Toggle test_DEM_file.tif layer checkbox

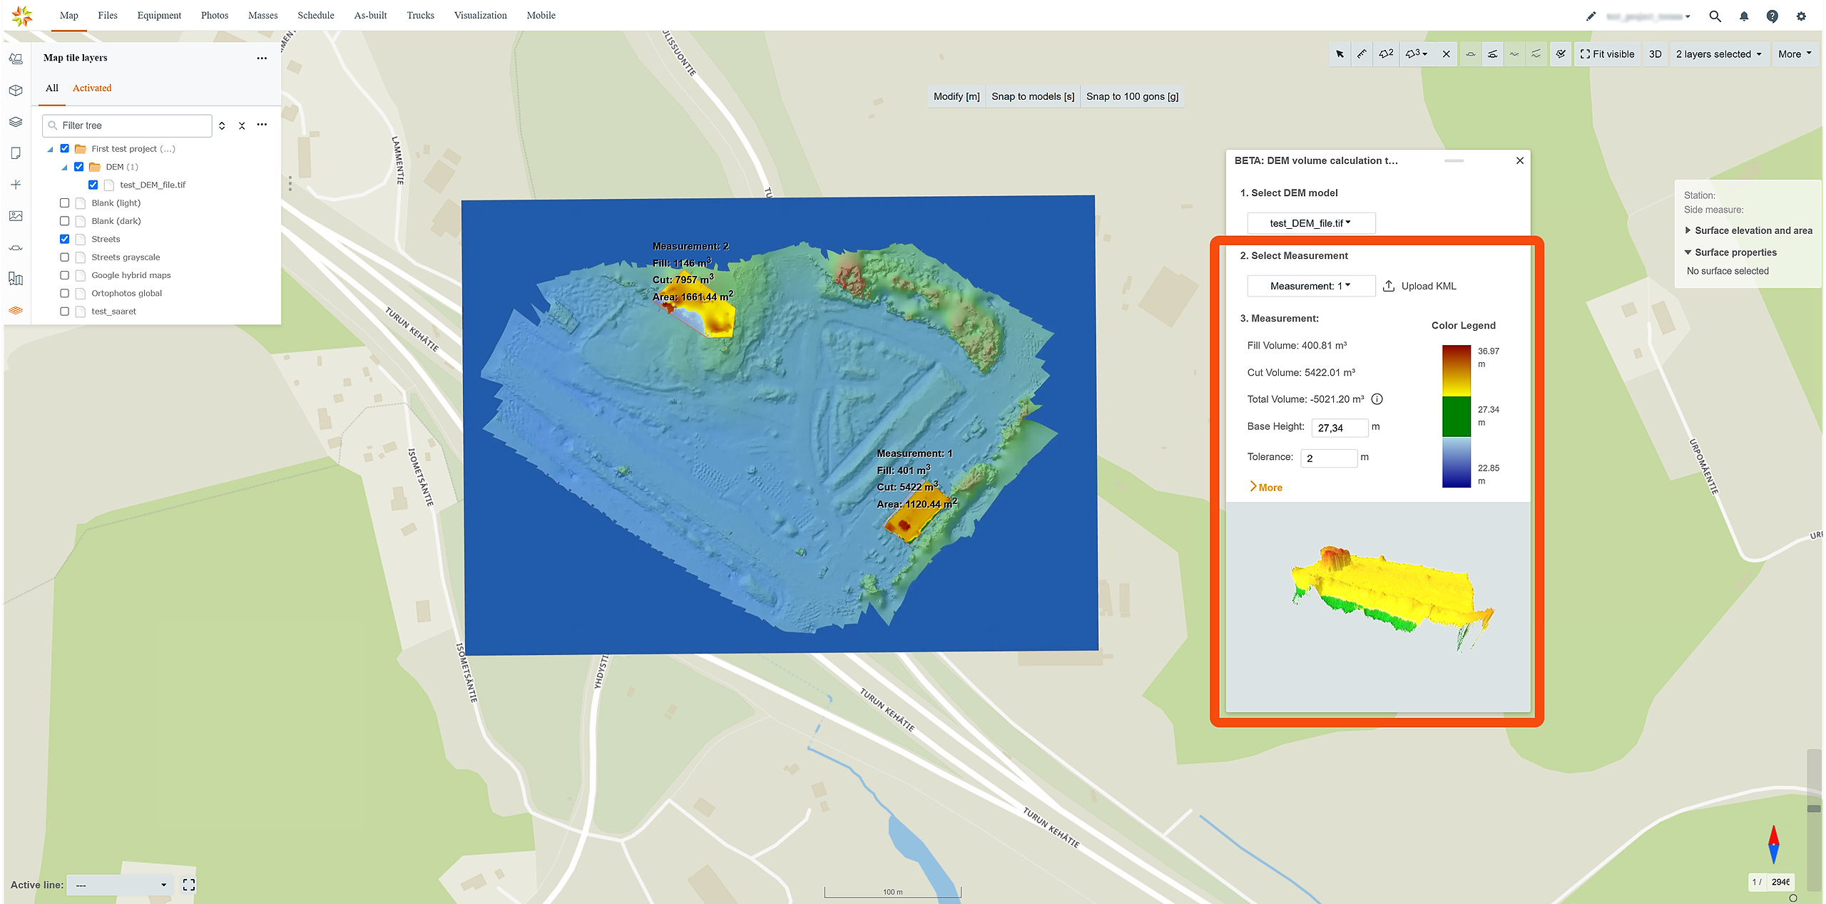93,185
